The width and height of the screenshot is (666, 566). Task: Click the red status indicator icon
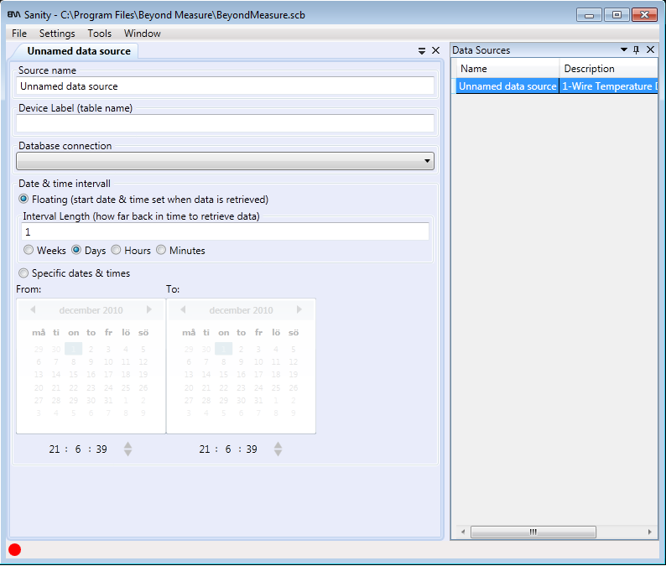coord(14,550)
